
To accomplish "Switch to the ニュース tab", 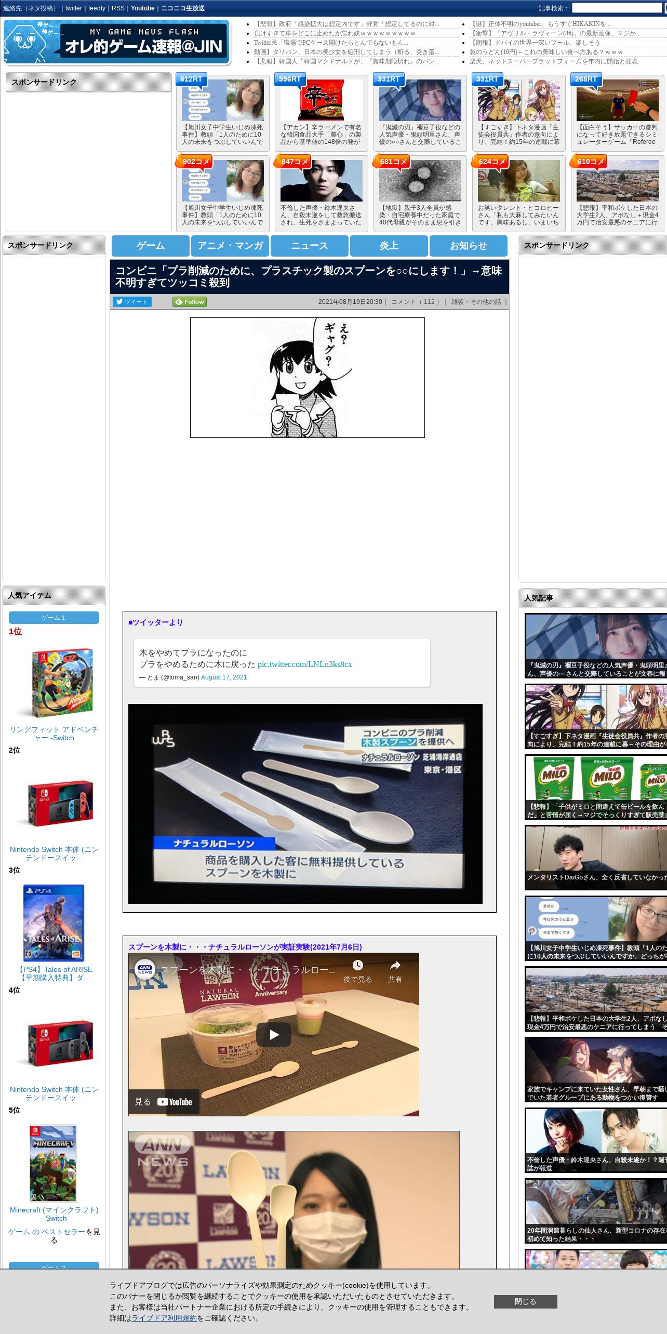I will coord(310,246).
